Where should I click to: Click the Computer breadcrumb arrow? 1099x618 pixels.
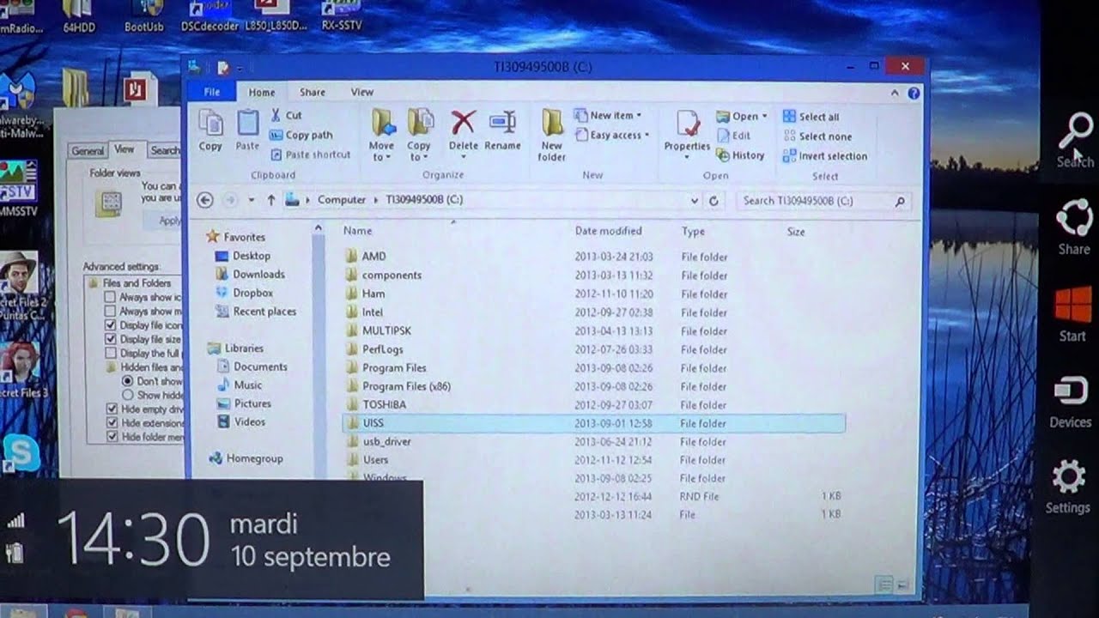[x=375, y=200]
